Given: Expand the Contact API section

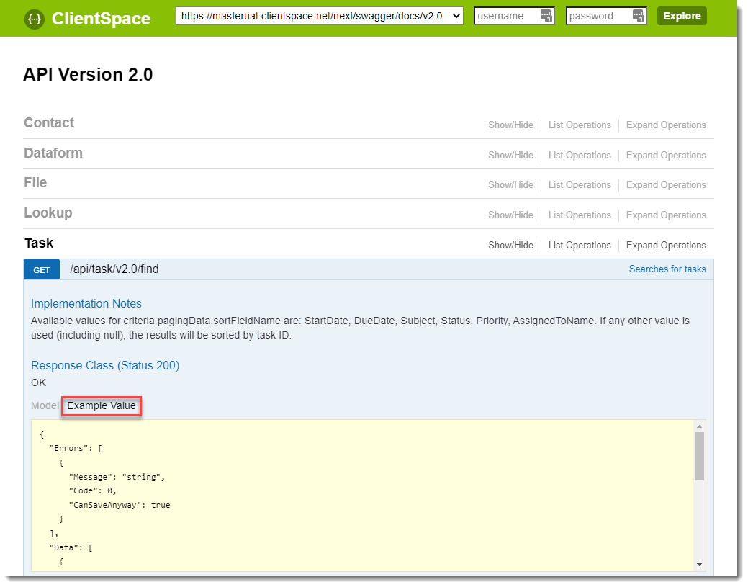Looking at the screenshot, I should (49, 123).
